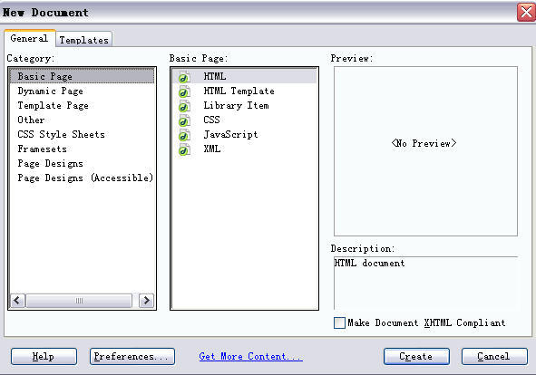
Task: Click the Category horizontal scrollbar thumb
Action: [79, 301]
